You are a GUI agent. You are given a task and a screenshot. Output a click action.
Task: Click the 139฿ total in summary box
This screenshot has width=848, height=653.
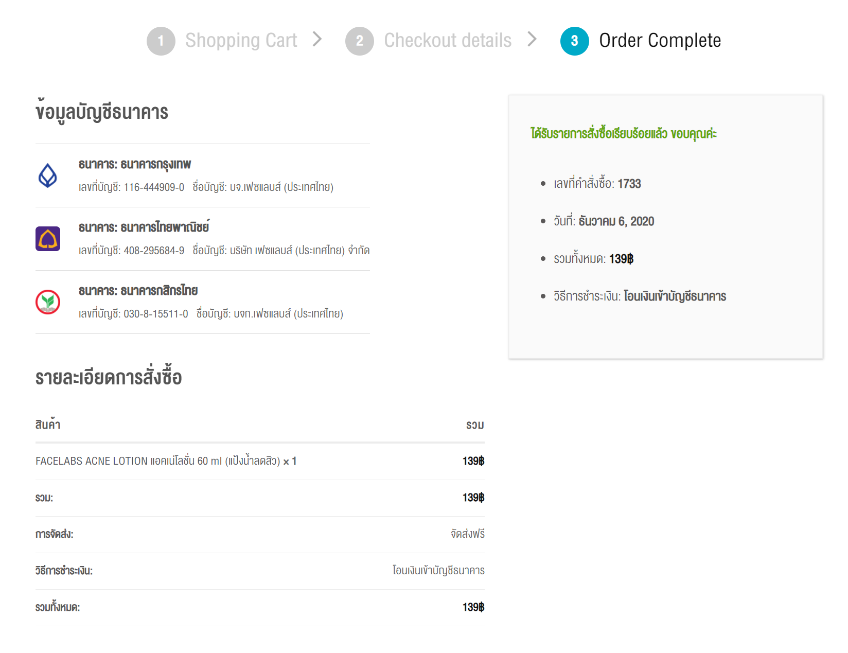[621, 259]
